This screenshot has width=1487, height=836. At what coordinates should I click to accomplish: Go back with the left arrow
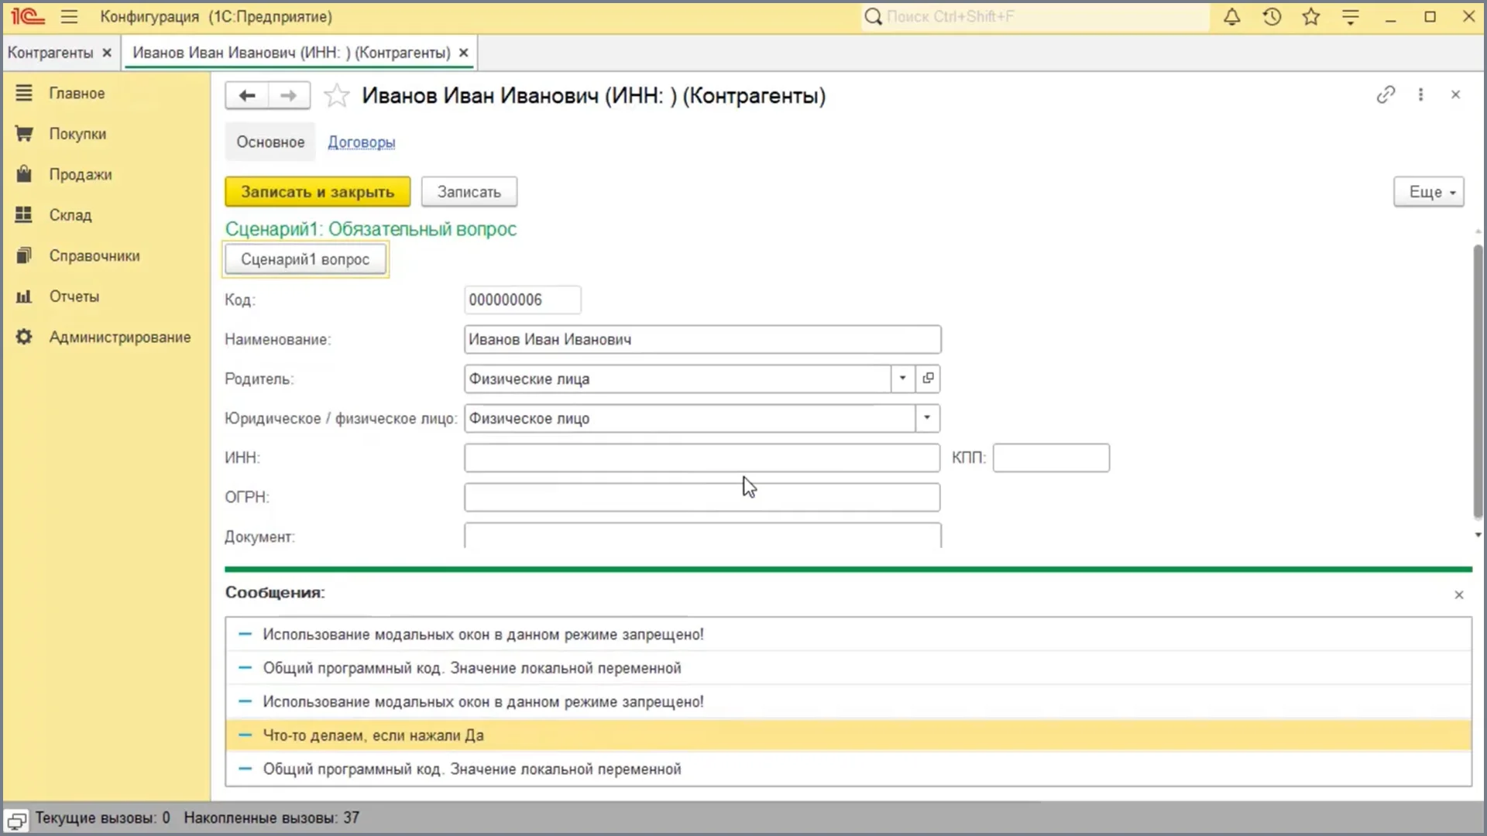point(247,95)
